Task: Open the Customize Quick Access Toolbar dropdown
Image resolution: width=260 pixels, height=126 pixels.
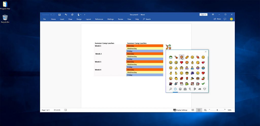Action: coord(85,15)
